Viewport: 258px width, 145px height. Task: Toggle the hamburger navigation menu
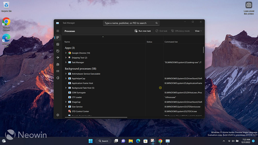(x=58, y=31)
